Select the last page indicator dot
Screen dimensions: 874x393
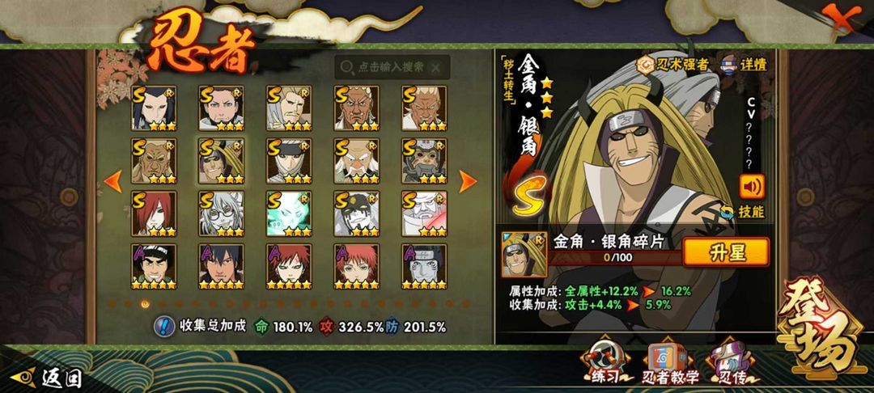466,304
